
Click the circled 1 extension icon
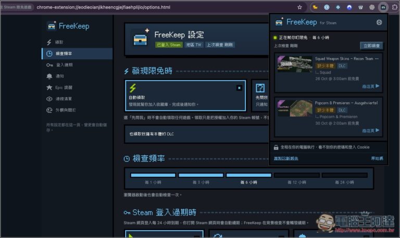click(327, 7)
